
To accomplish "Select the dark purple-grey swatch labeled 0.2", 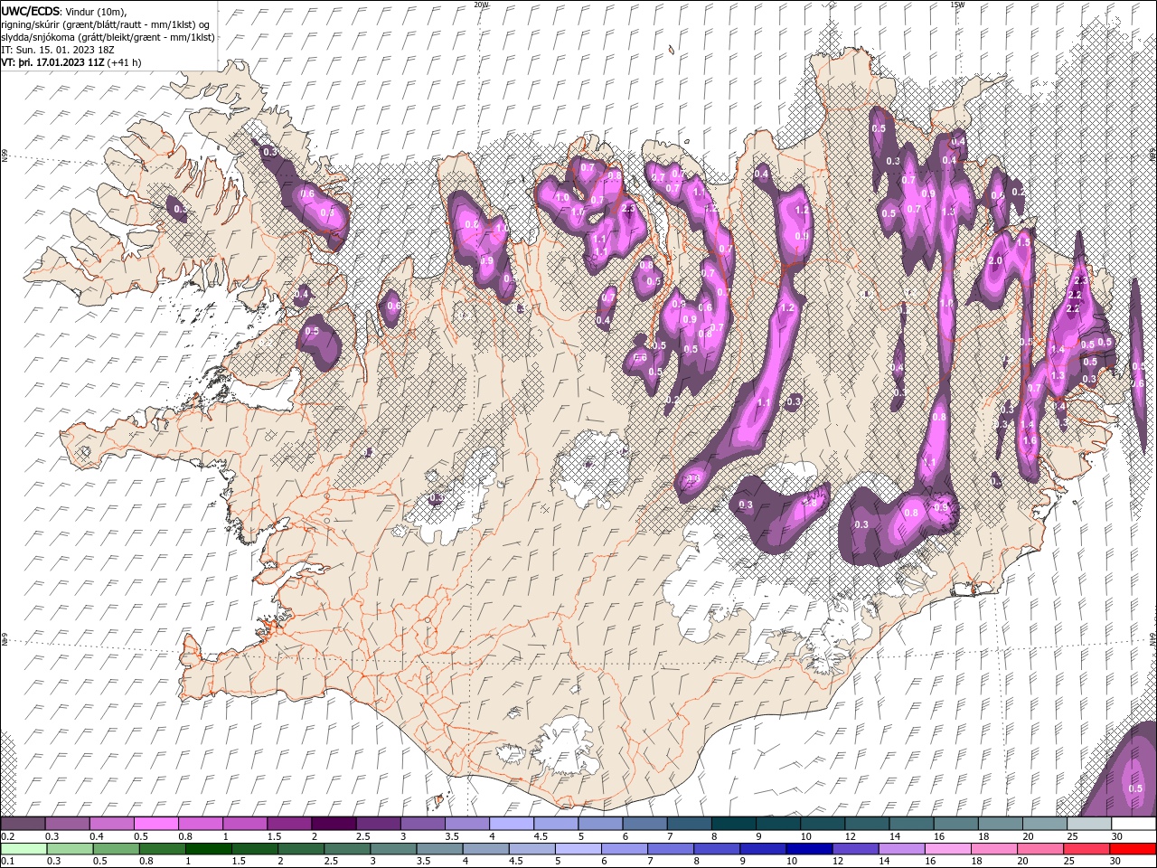I will (24, 824).
